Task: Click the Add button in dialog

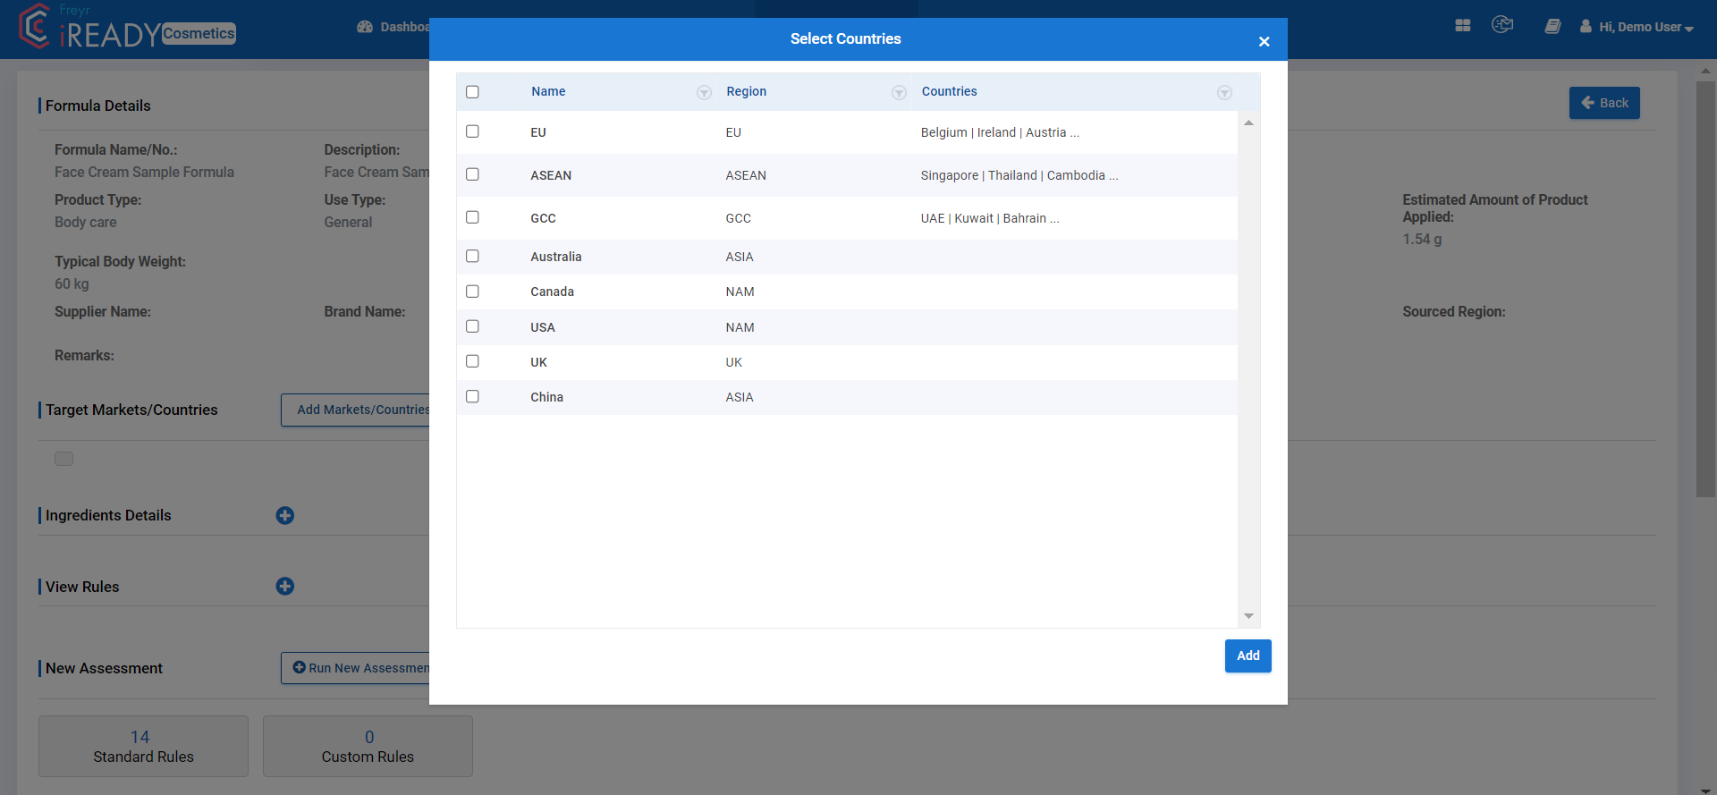Action: click(1248, 655)
